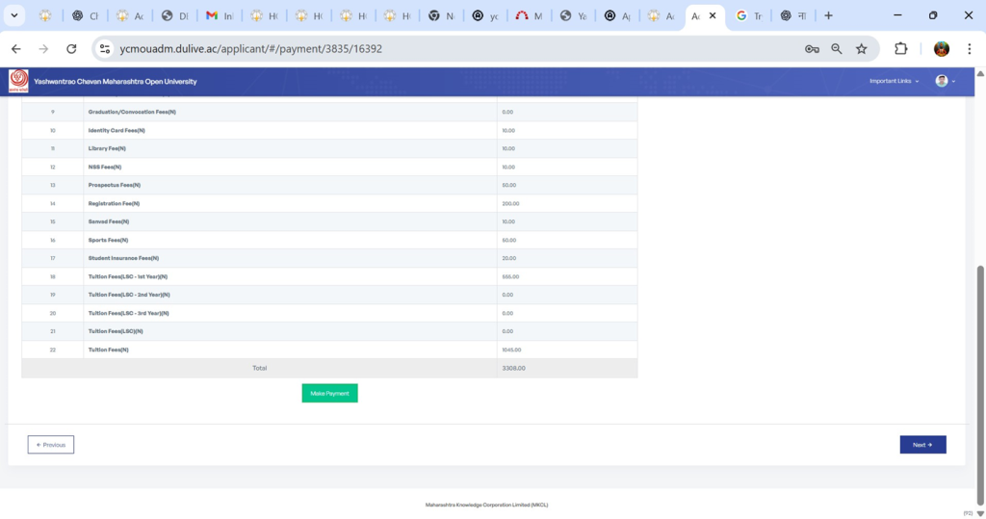
Task: Go back using Previous button
Action: coord(51,445)
